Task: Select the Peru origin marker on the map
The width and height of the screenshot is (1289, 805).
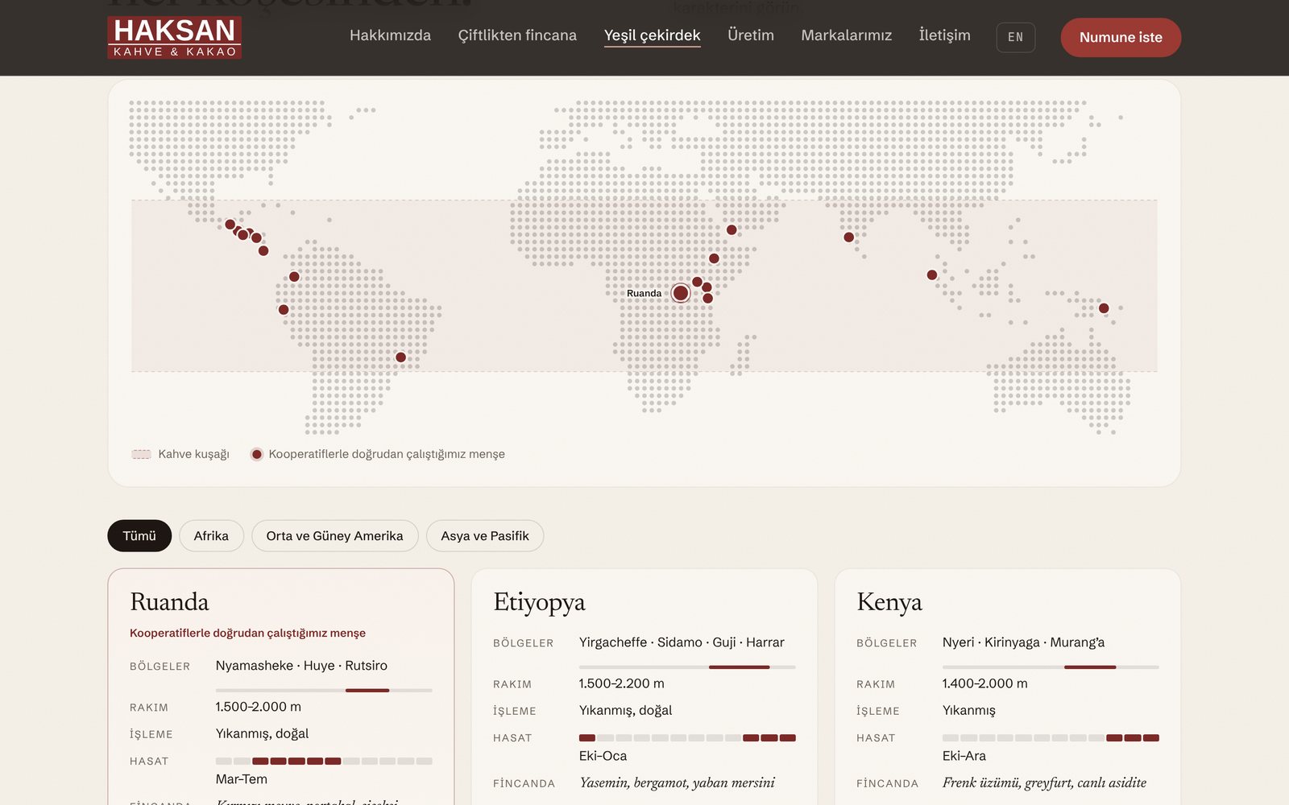Action: [x=284, y=310]
